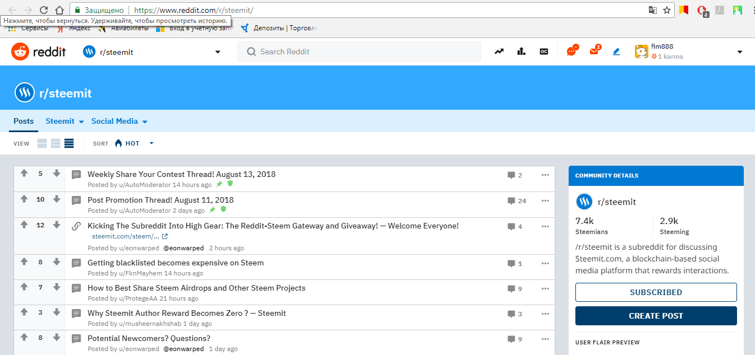Upvote Weekly Share Your Contest Thread
The image size is (755, 355).
coord(24,174)
